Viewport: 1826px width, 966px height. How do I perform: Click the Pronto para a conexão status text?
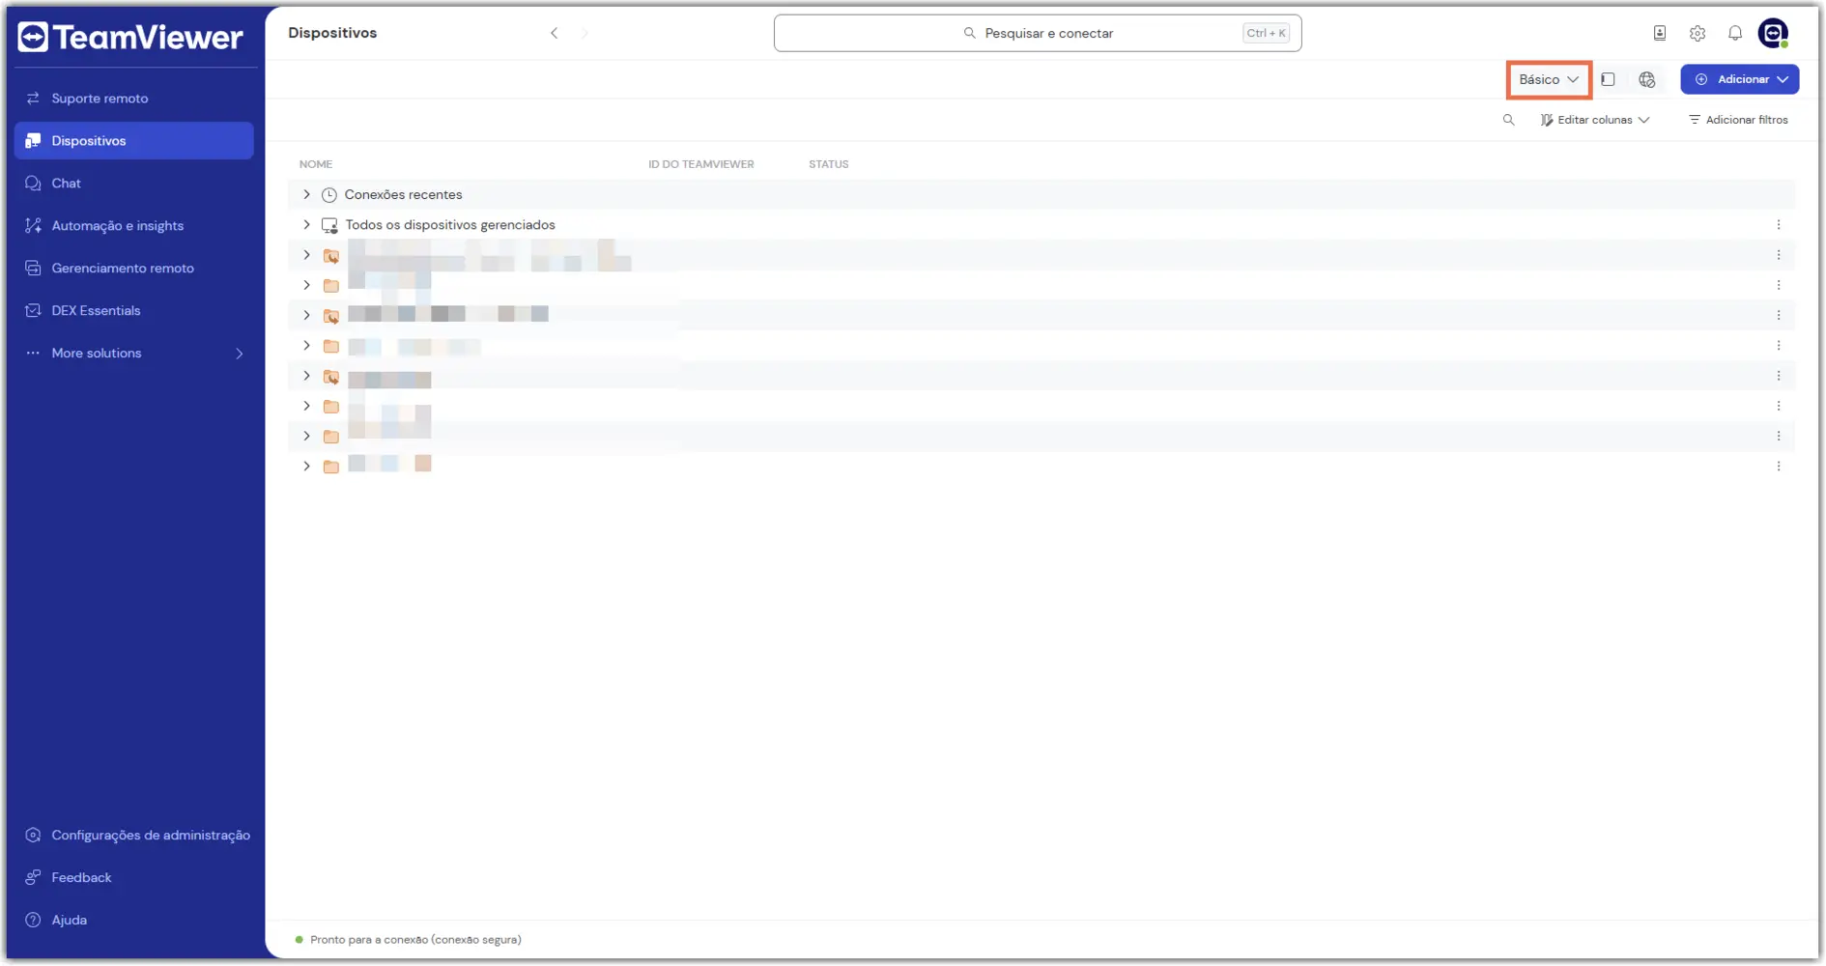click(415, 940)
